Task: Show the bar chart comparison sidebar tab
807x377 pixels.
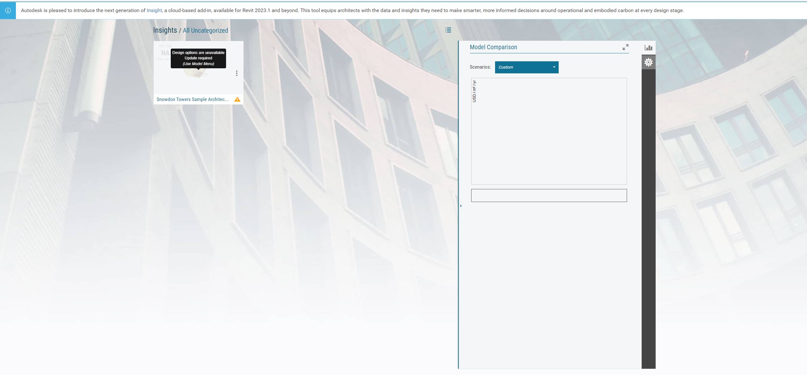Action: [x=648, y=48]
